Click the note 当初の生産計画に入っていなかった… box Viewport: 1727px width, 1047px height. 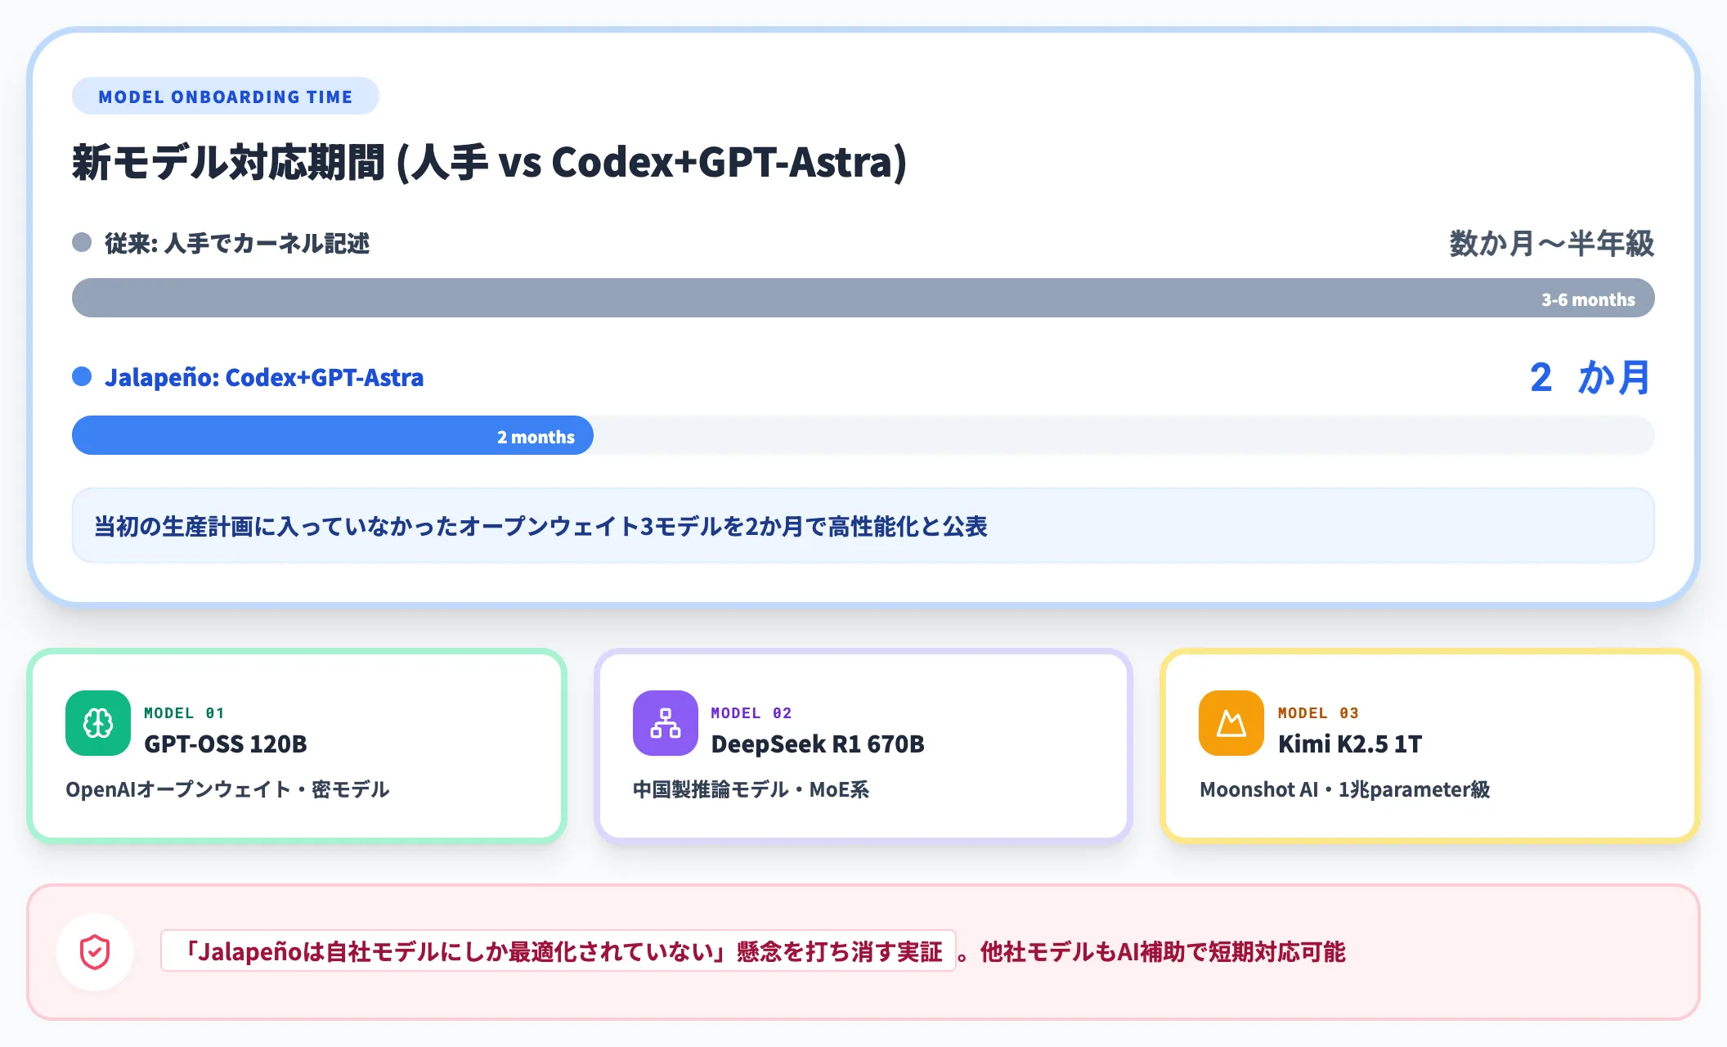click(x=863, y=525)
